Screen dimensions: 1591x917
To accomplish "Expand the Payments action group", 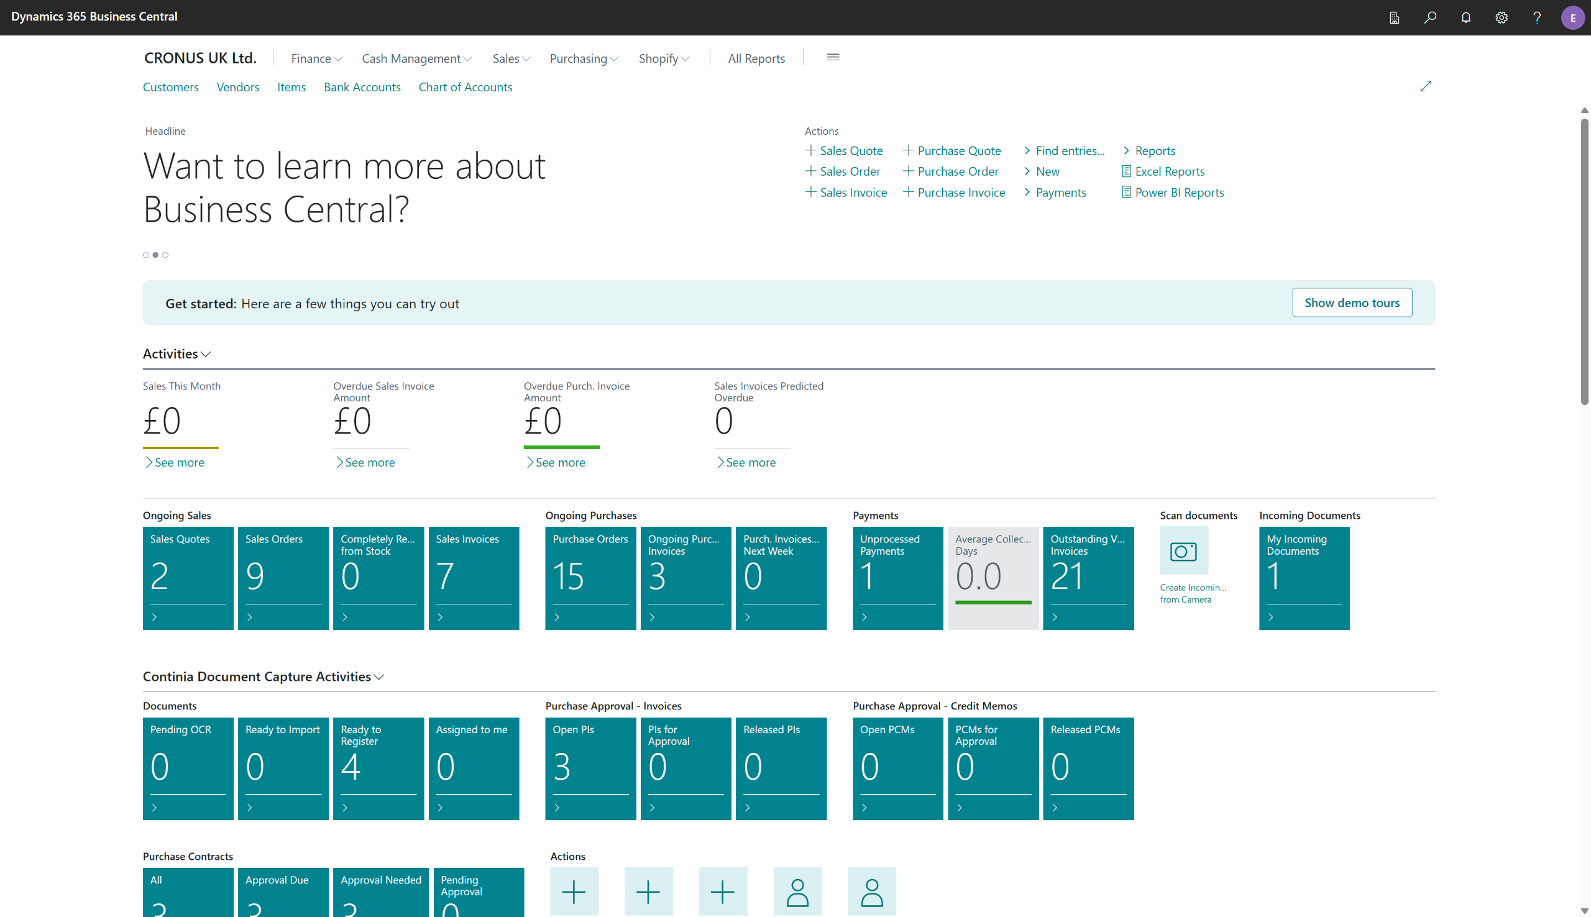I will click(1055, 192).
